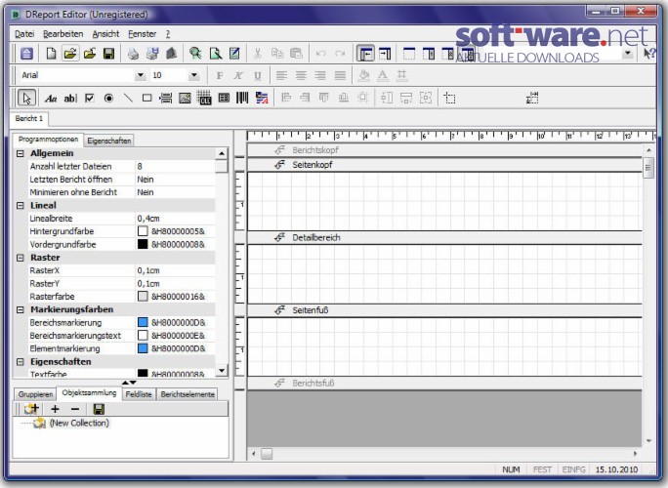
Task: Insert a label with the Aa tool
Action: [51, 99]
